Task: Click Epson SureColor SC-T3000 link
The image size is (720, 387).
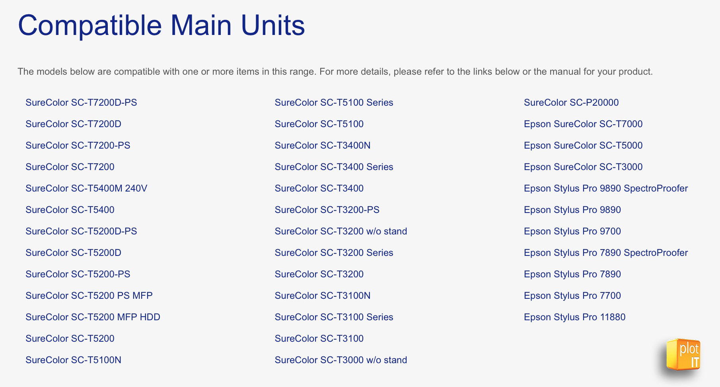Action: [583, 167]
